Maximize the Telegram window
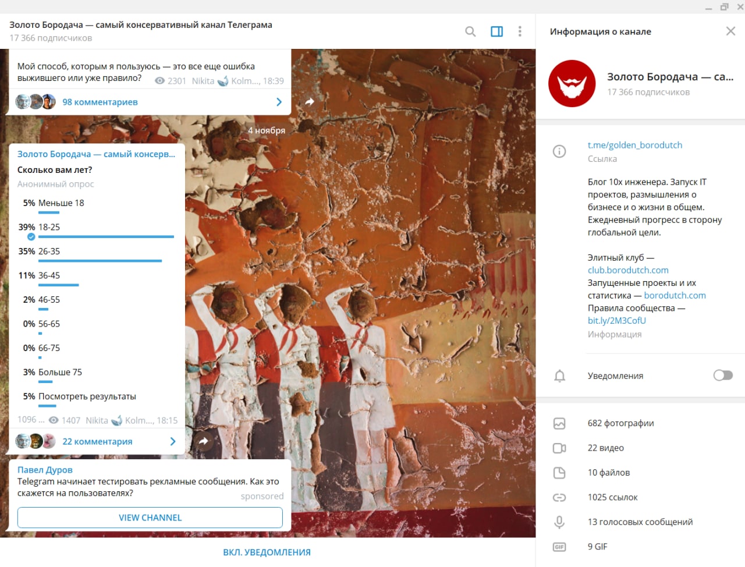The height and width of the screenshot is (567, 745). (724, 7)
